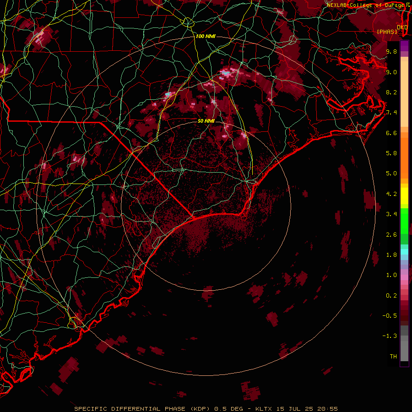Click the KLTX radar site identifier
Viewport: 412px width, 412px height.
tap(264, 409)
